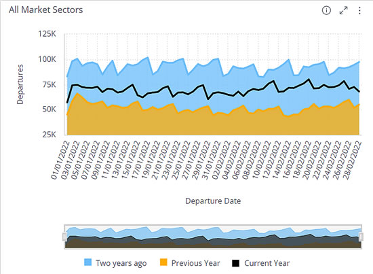Expand chart to fullscreen with arrows icon
This screenshot has height=274, width=373.
(x=343, y=10)
